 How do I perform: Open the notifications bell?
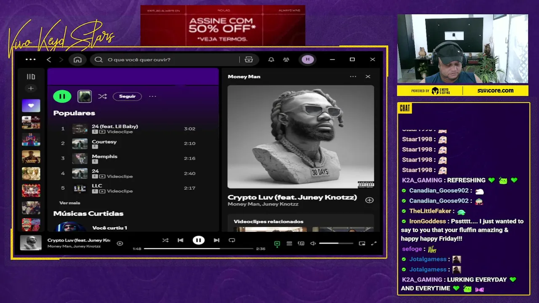pos(271,60)
